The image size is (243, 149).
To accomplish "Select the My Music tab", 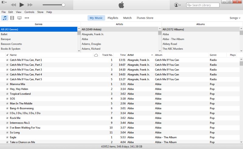I will tap(96, 18).
